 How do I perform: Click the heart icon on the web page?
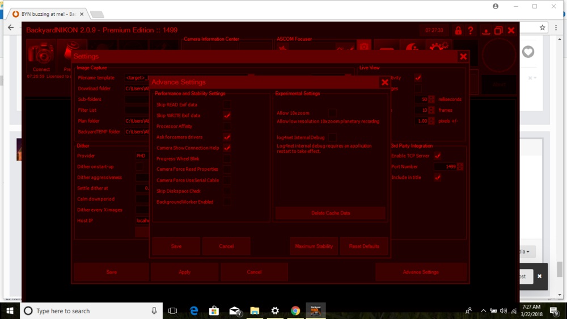[x=528, y=52]
